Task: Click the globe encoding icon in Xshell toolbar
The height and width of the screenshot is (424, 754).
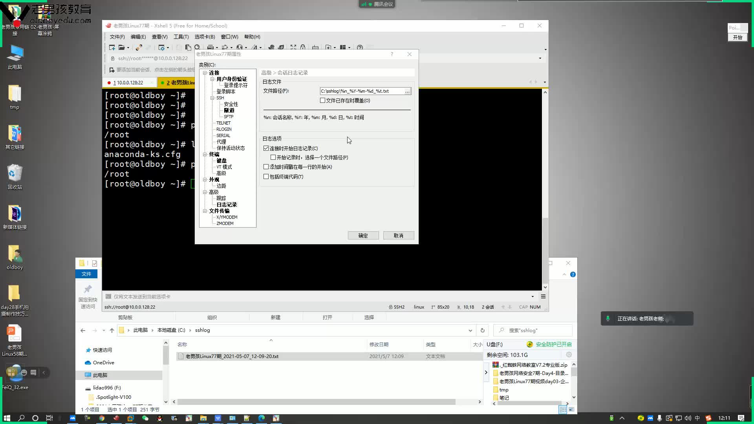Action: (x=240, y=48)
